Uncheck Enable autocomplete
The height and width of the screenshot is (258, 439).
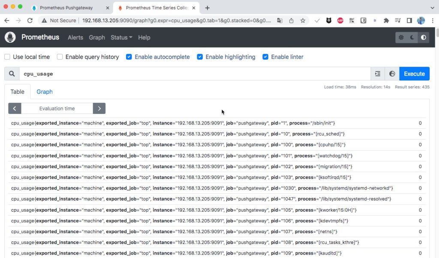(x=129, y=57)
